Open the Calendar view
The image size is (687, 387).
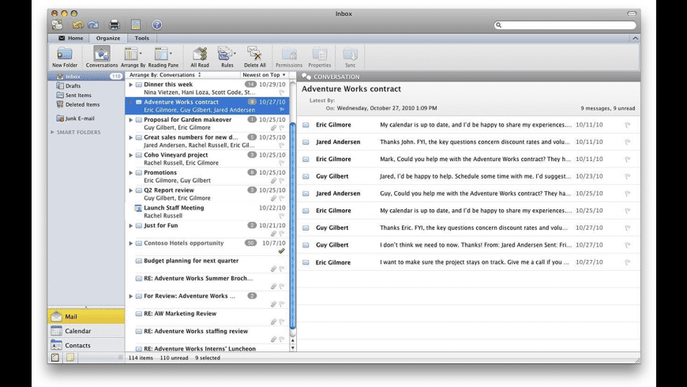point(77,331)
